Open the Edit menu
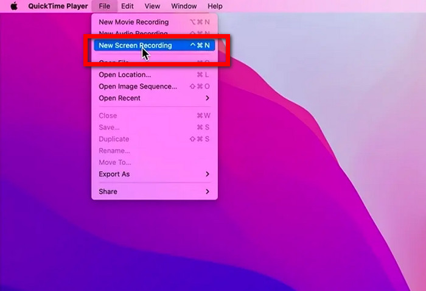Viewport: 426px width, 291px height. tap(127, 6)
